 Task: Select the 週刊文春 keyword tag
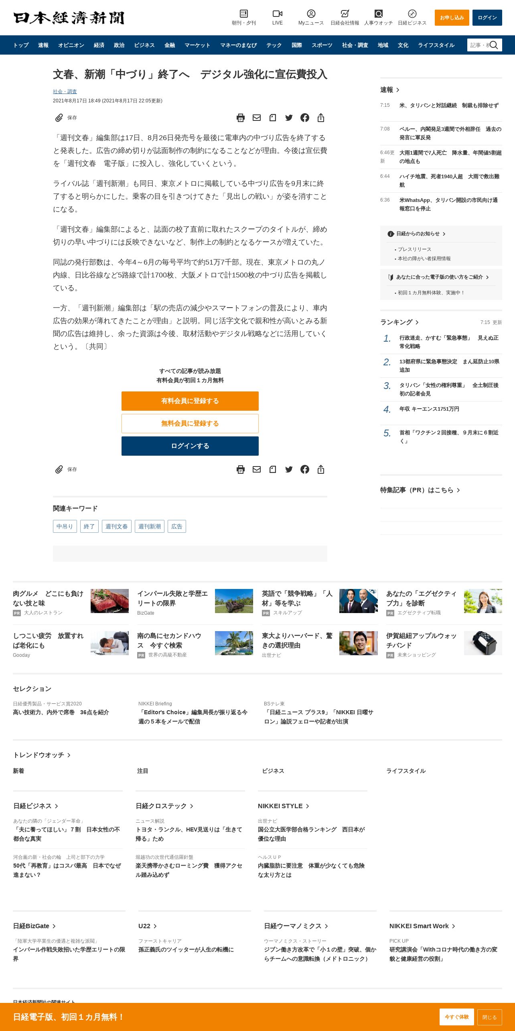click(117, 526)
